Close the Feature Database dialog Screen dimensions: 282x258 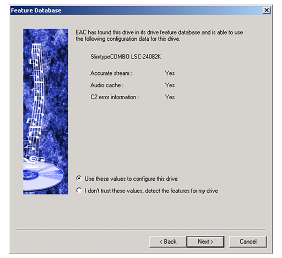(267, 10)
